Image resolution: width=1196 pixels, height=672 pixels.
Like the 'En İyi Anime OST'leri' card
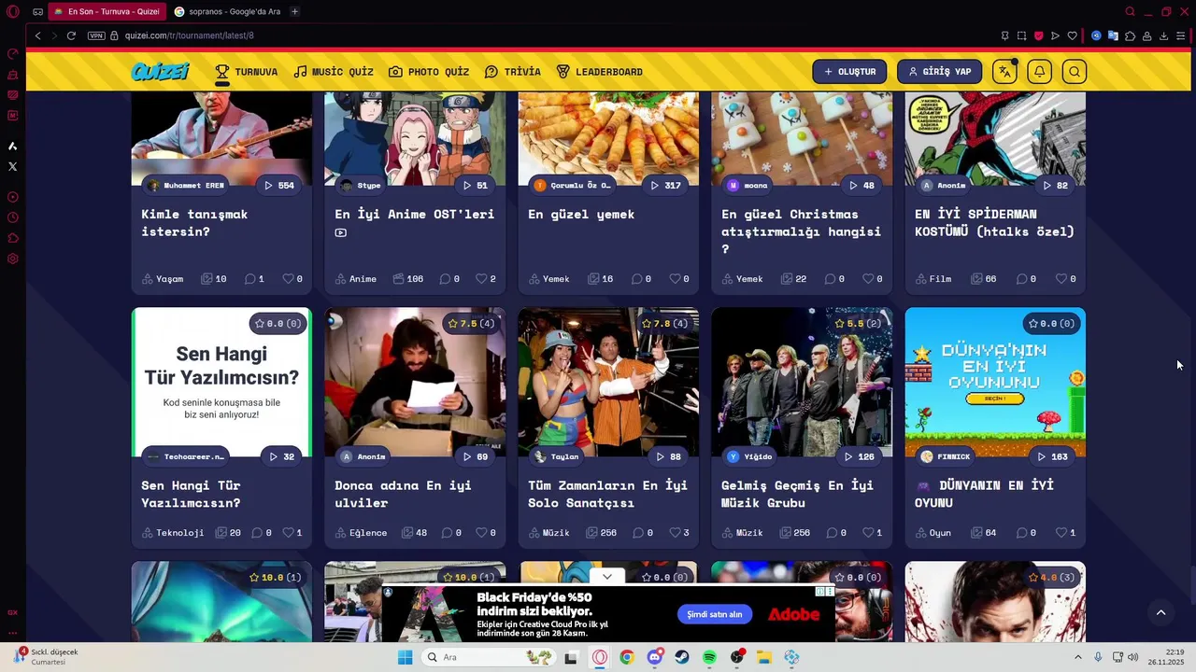(486, 279)
